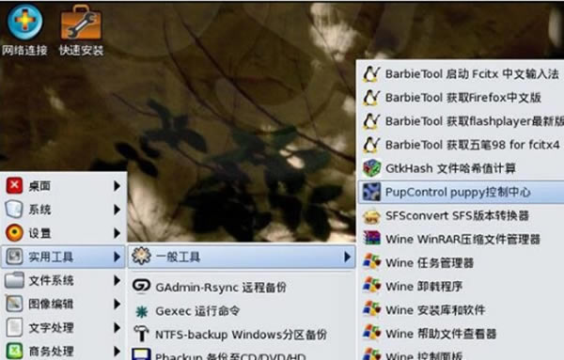This screenshot has width=564, height=360.
Task: Click the Wine 任务管理器 icon
Action: [x=371, y=262]
